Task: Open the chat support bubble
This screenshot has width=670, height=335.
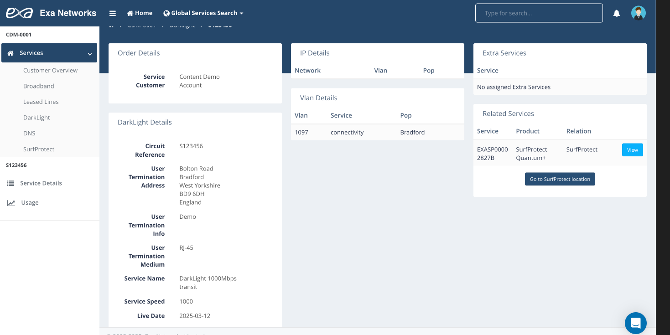Action: pyautogui.click(x=635, y=323)
